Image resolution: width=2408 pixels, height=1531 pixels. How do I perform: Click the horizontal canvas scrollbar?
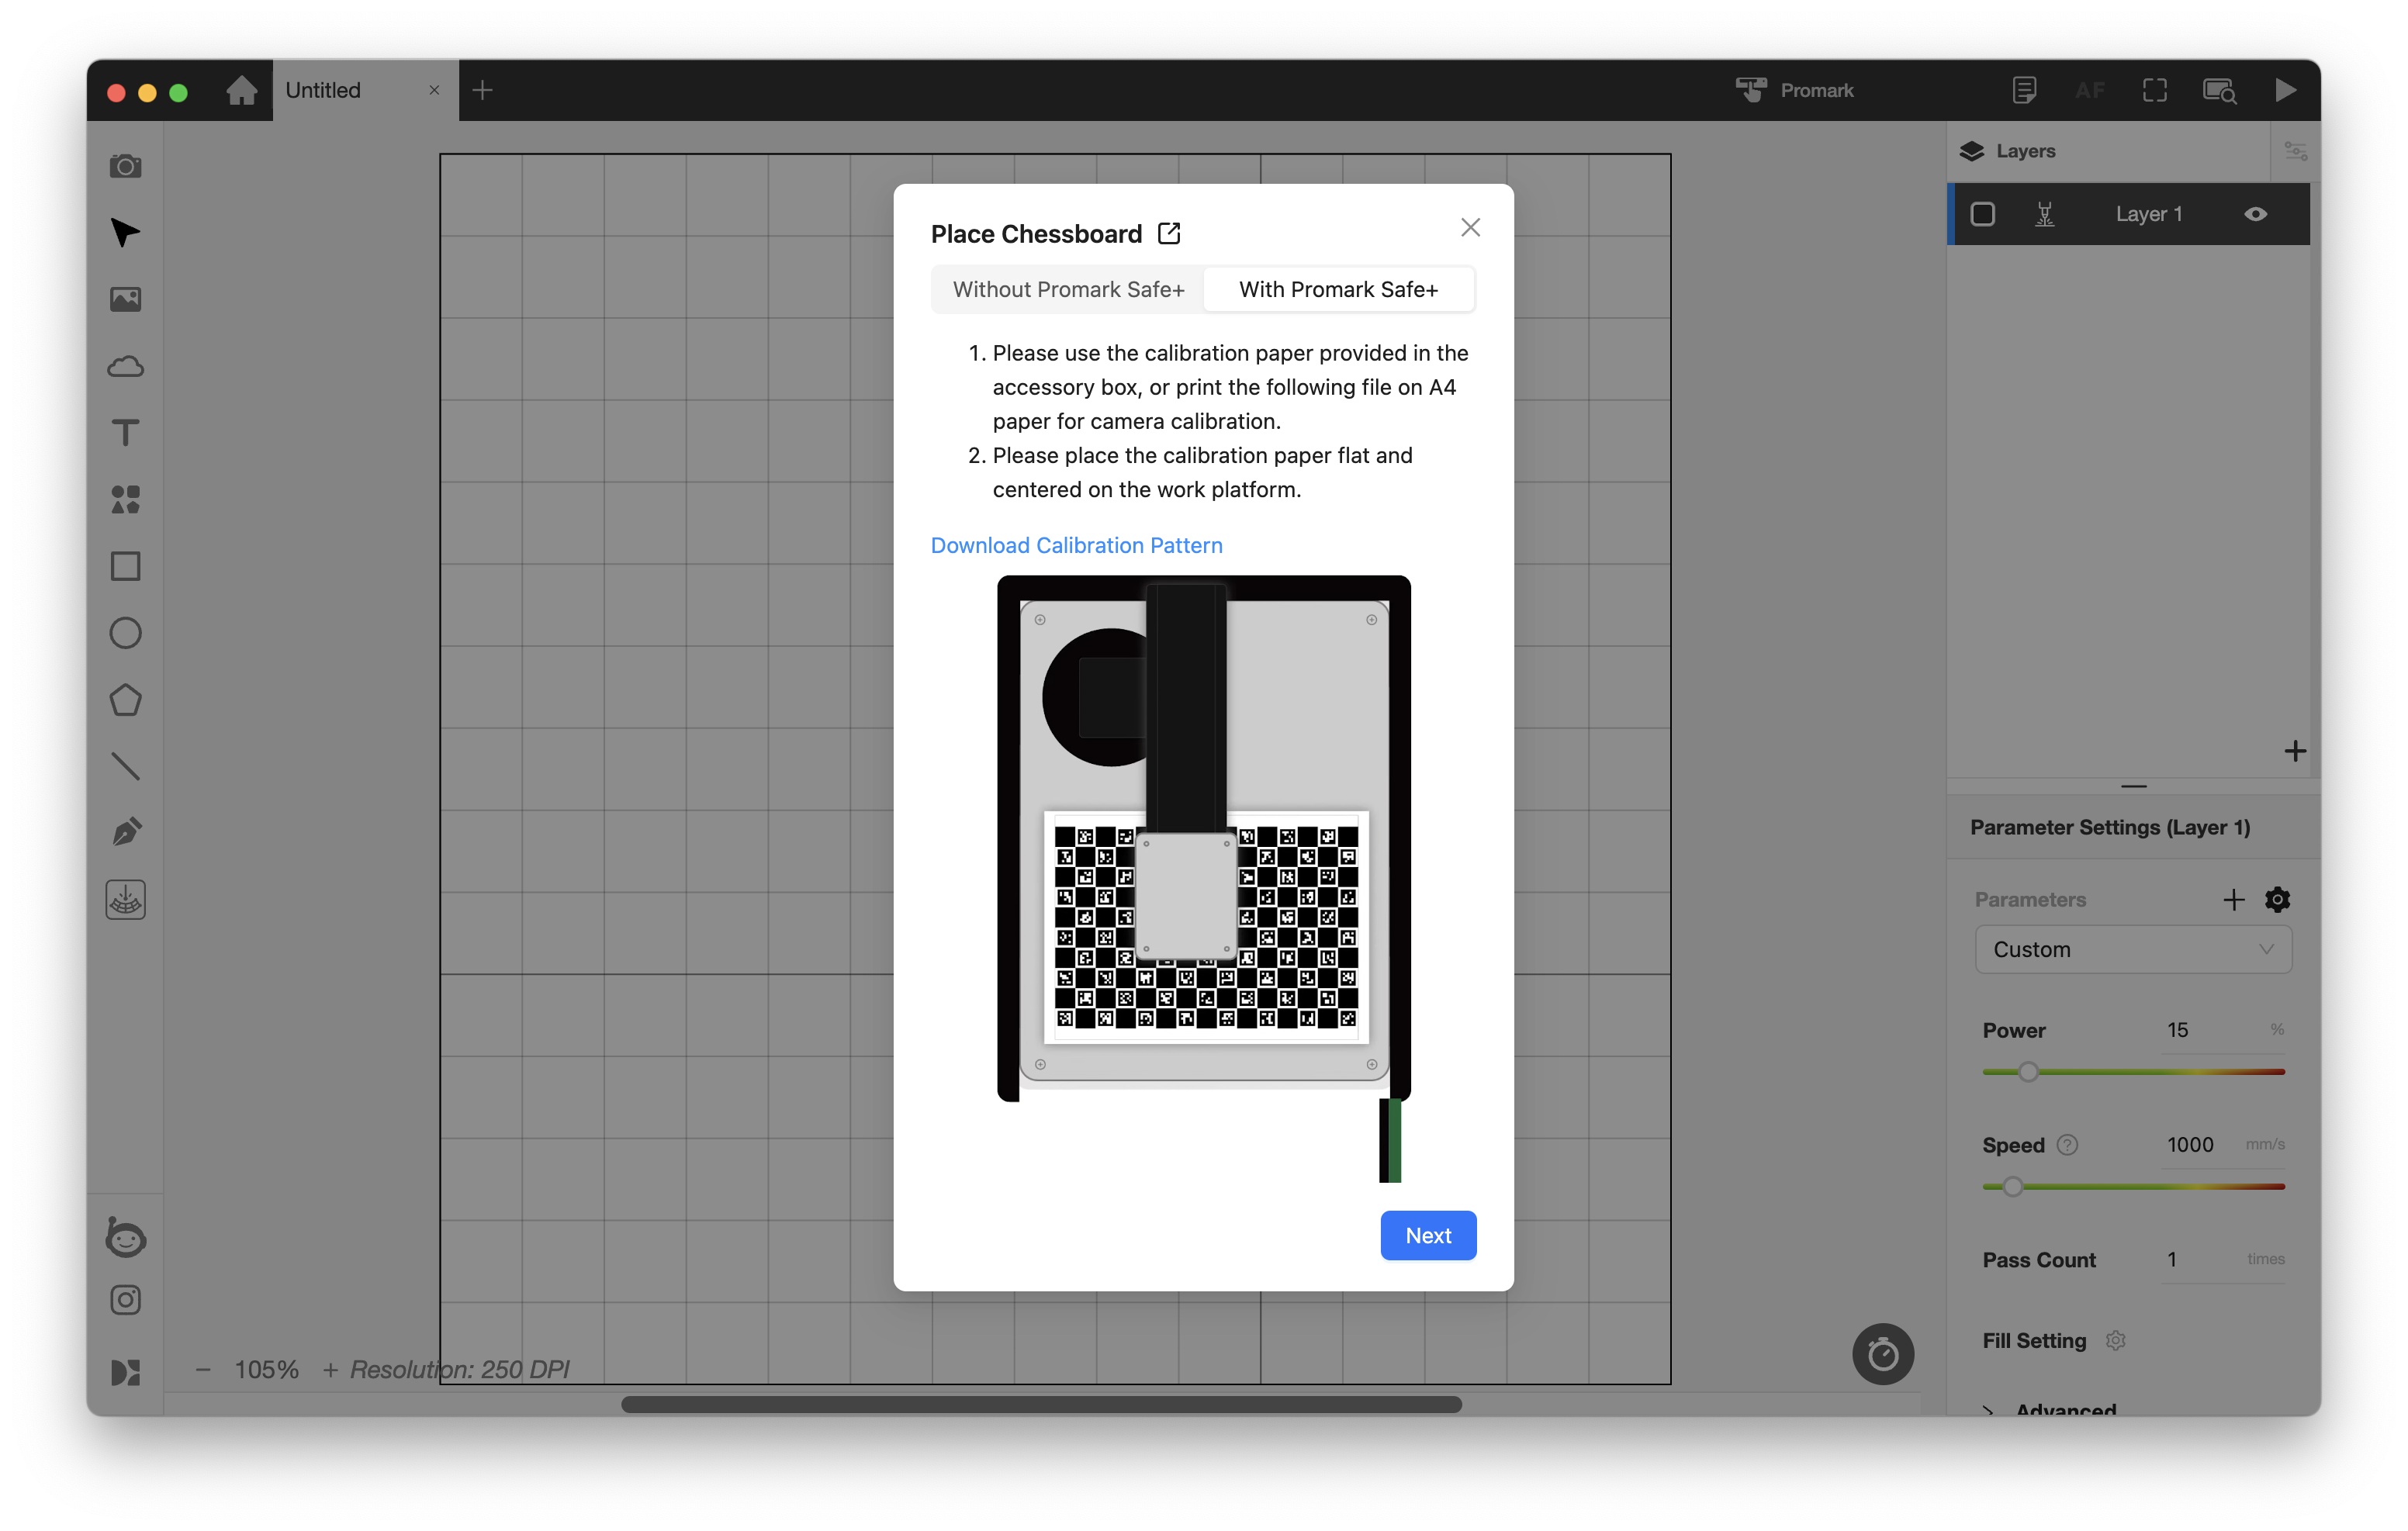coord(1041,1404)
